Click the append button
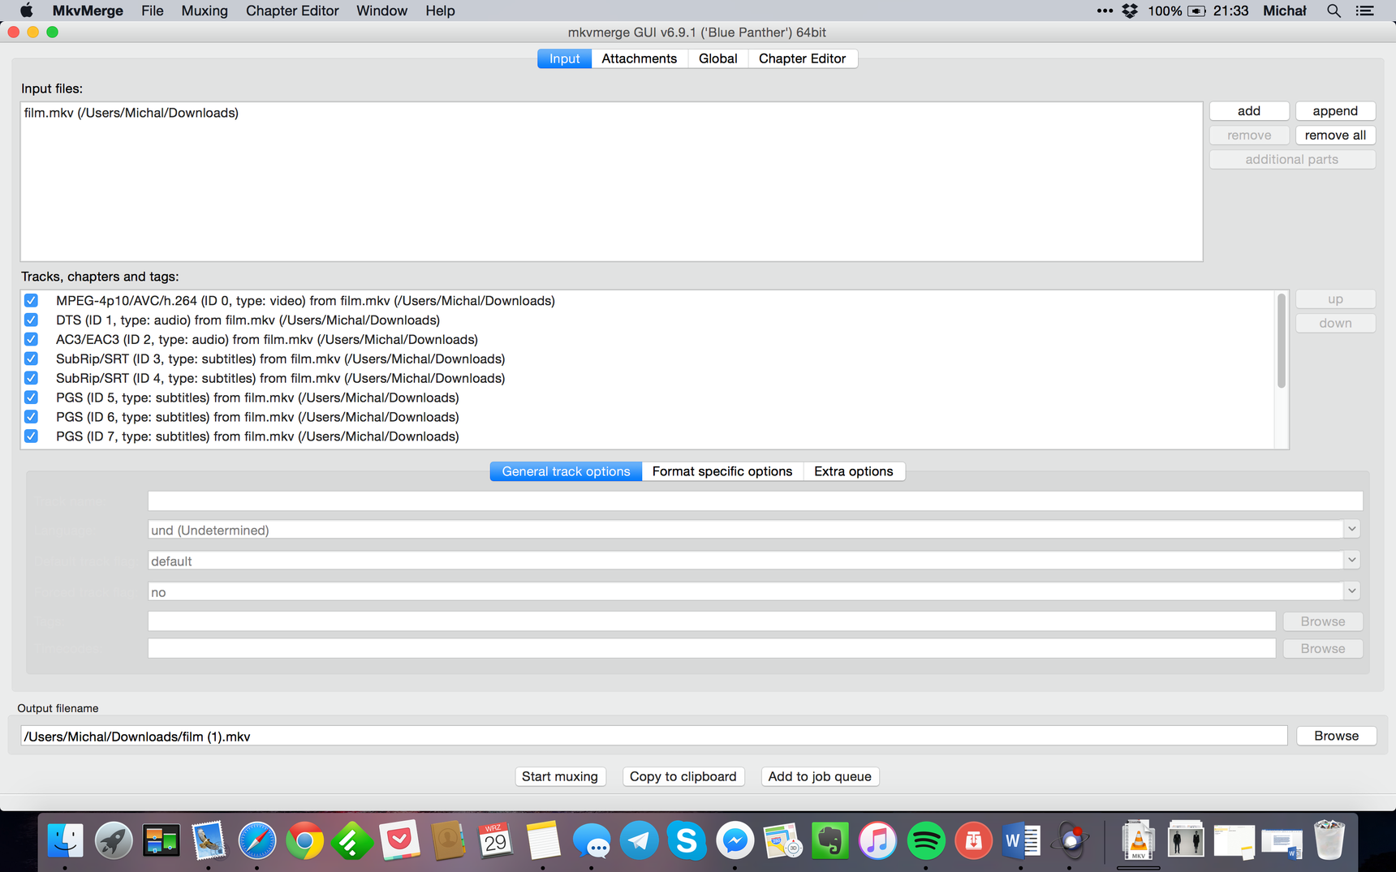 point(1335,111)
